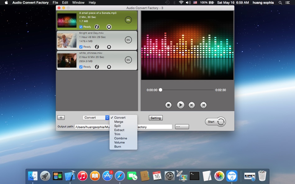
Task: Start the conversion
Action: 216,122
